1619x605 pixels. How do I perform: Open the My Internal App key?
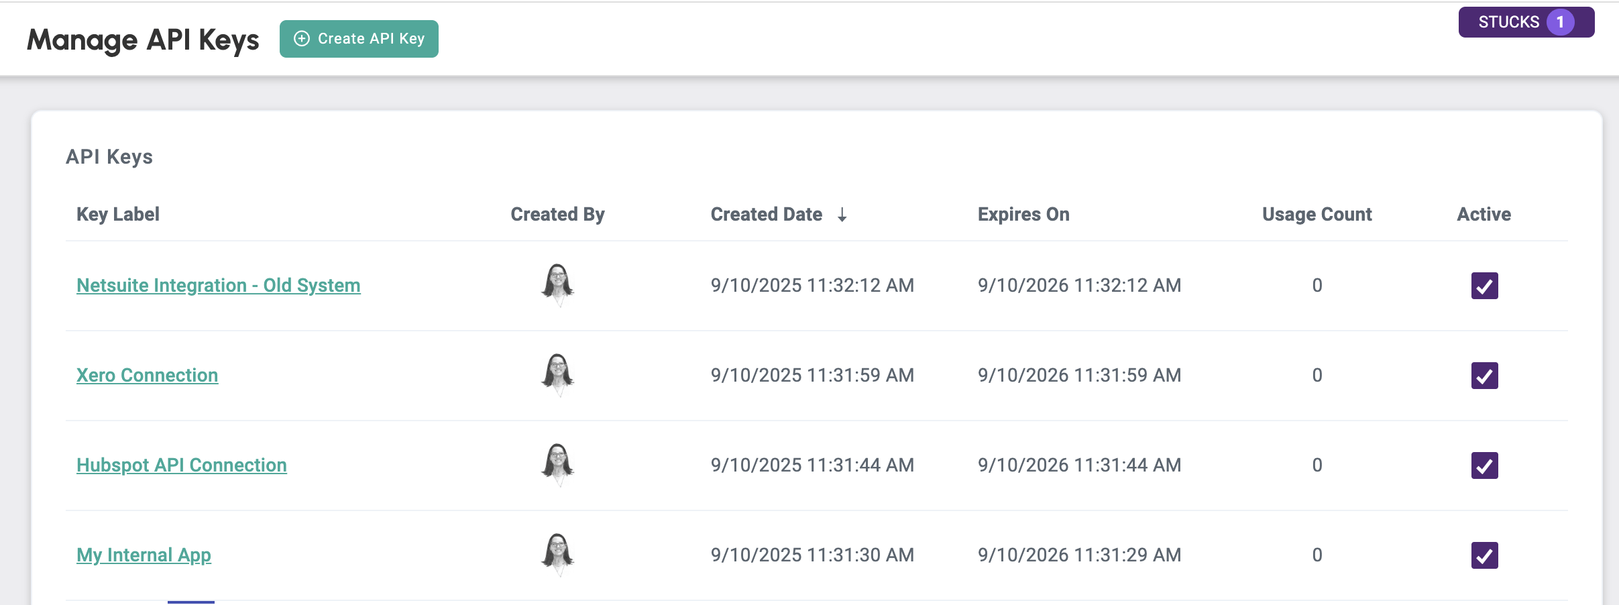[x=144, y=555]
